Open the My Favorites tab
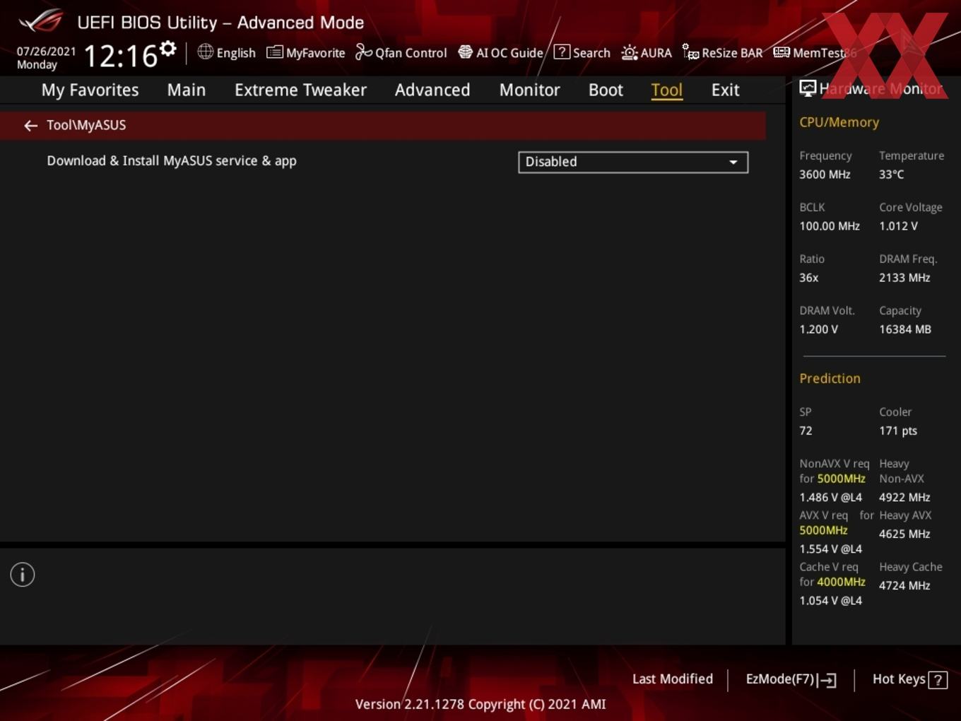This screenshot has height=721, width=961. coord(90,90)
